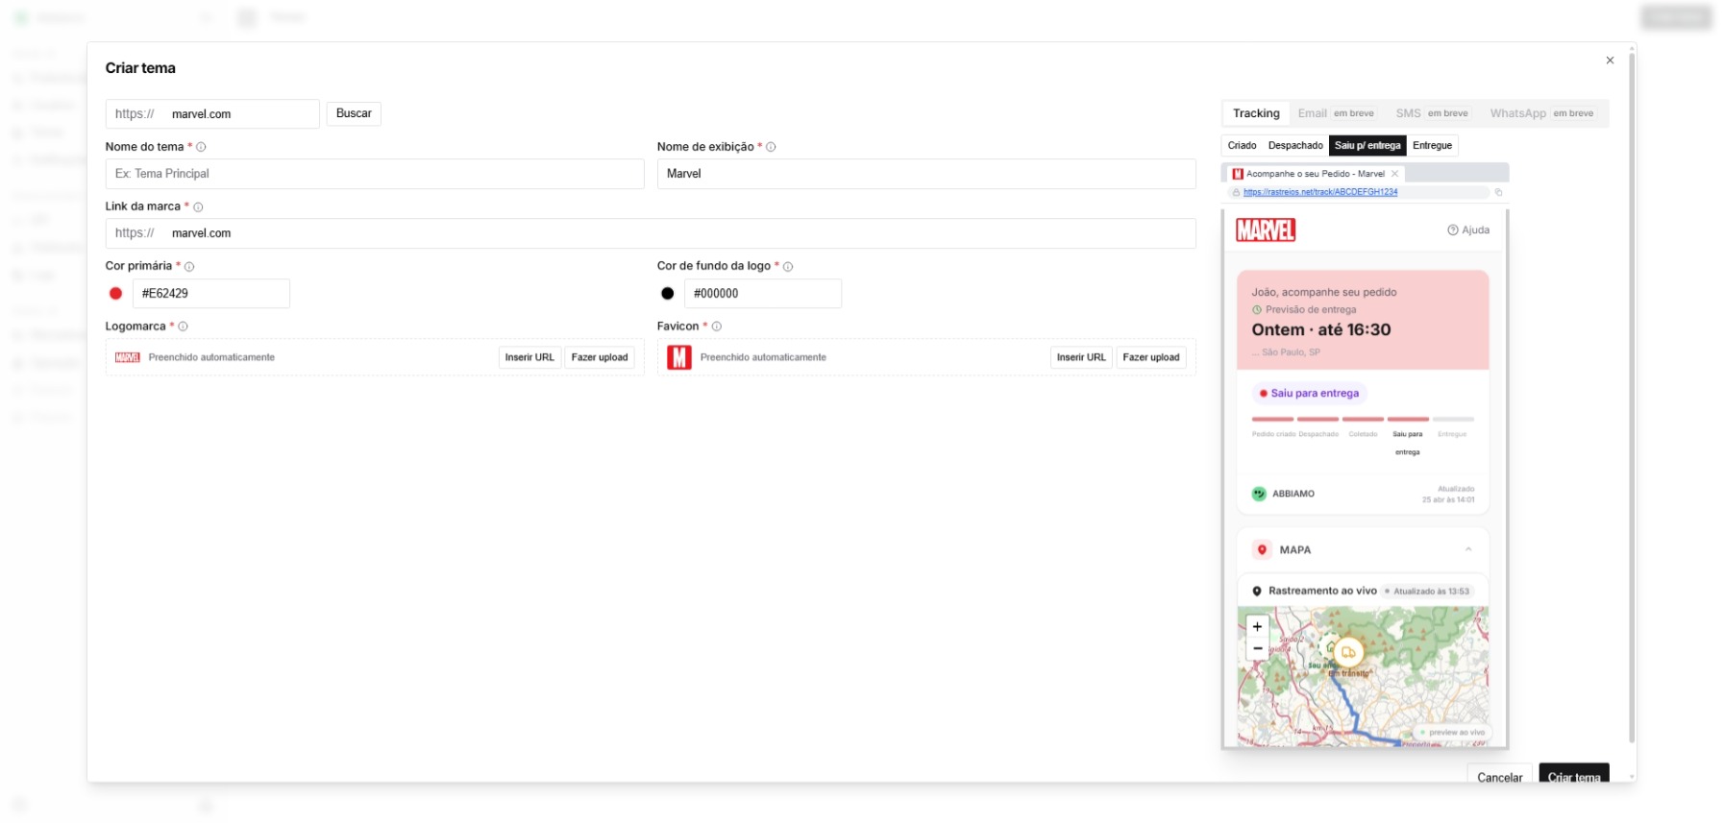Screen dimensions: 1724x823
Task: Click the delivery truck marker on the map
Action: click(1348, 652)
